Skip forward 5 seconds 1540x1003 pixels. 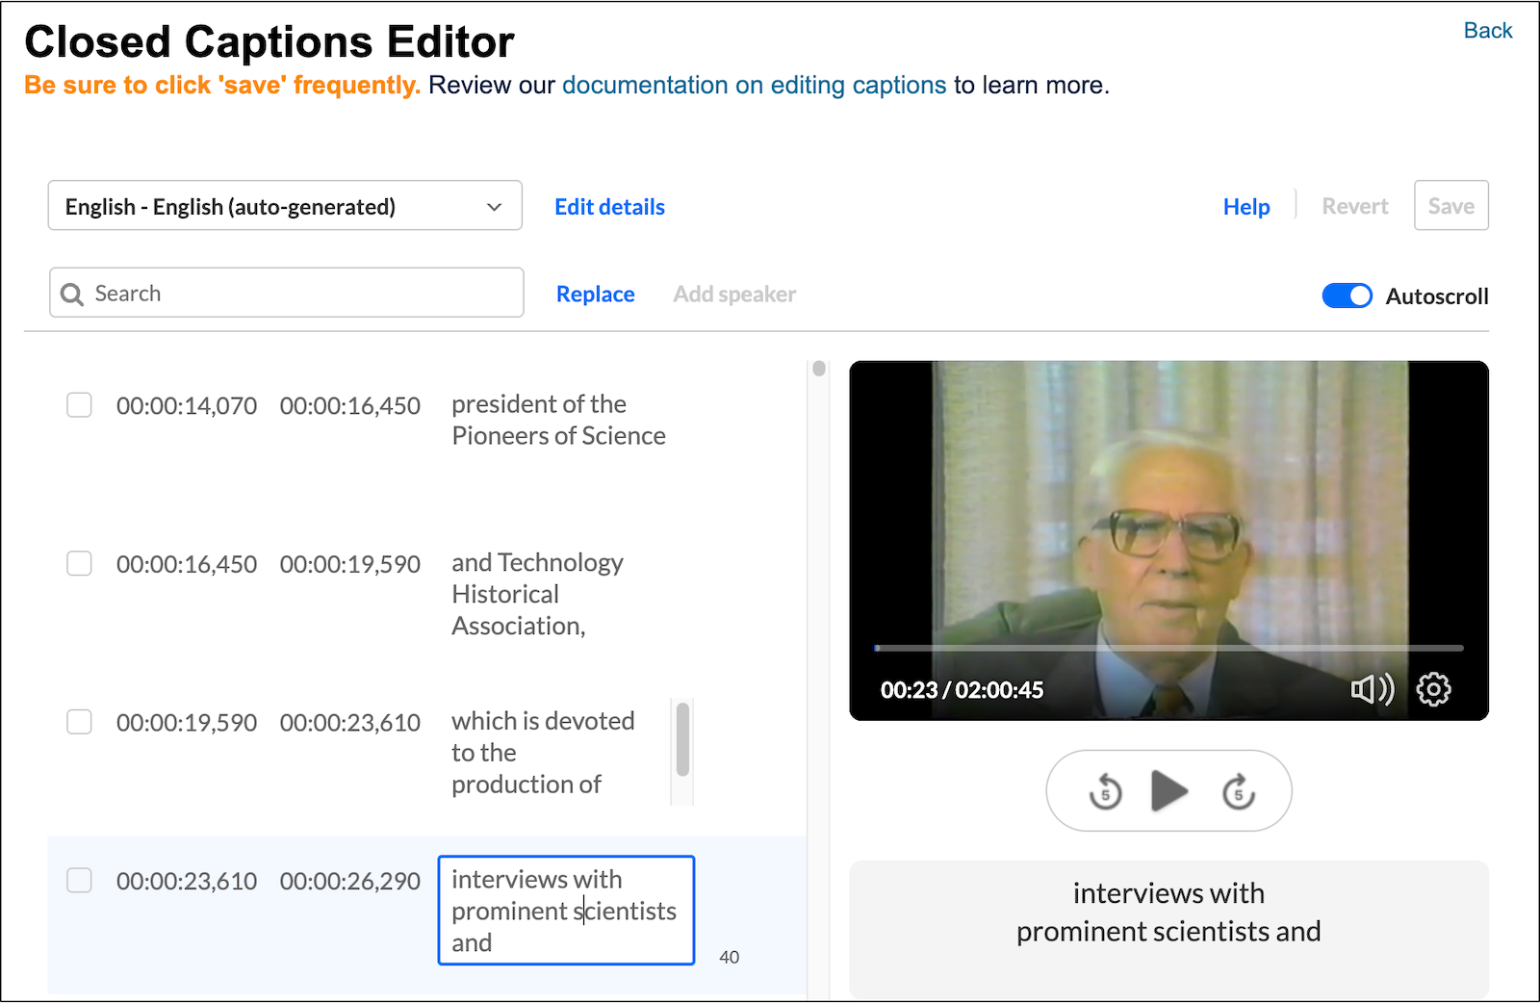(x=1238, y=792)
